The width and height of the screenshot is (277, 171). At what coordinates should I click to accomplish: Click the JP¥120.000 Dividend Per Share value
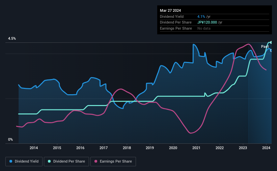207,23
